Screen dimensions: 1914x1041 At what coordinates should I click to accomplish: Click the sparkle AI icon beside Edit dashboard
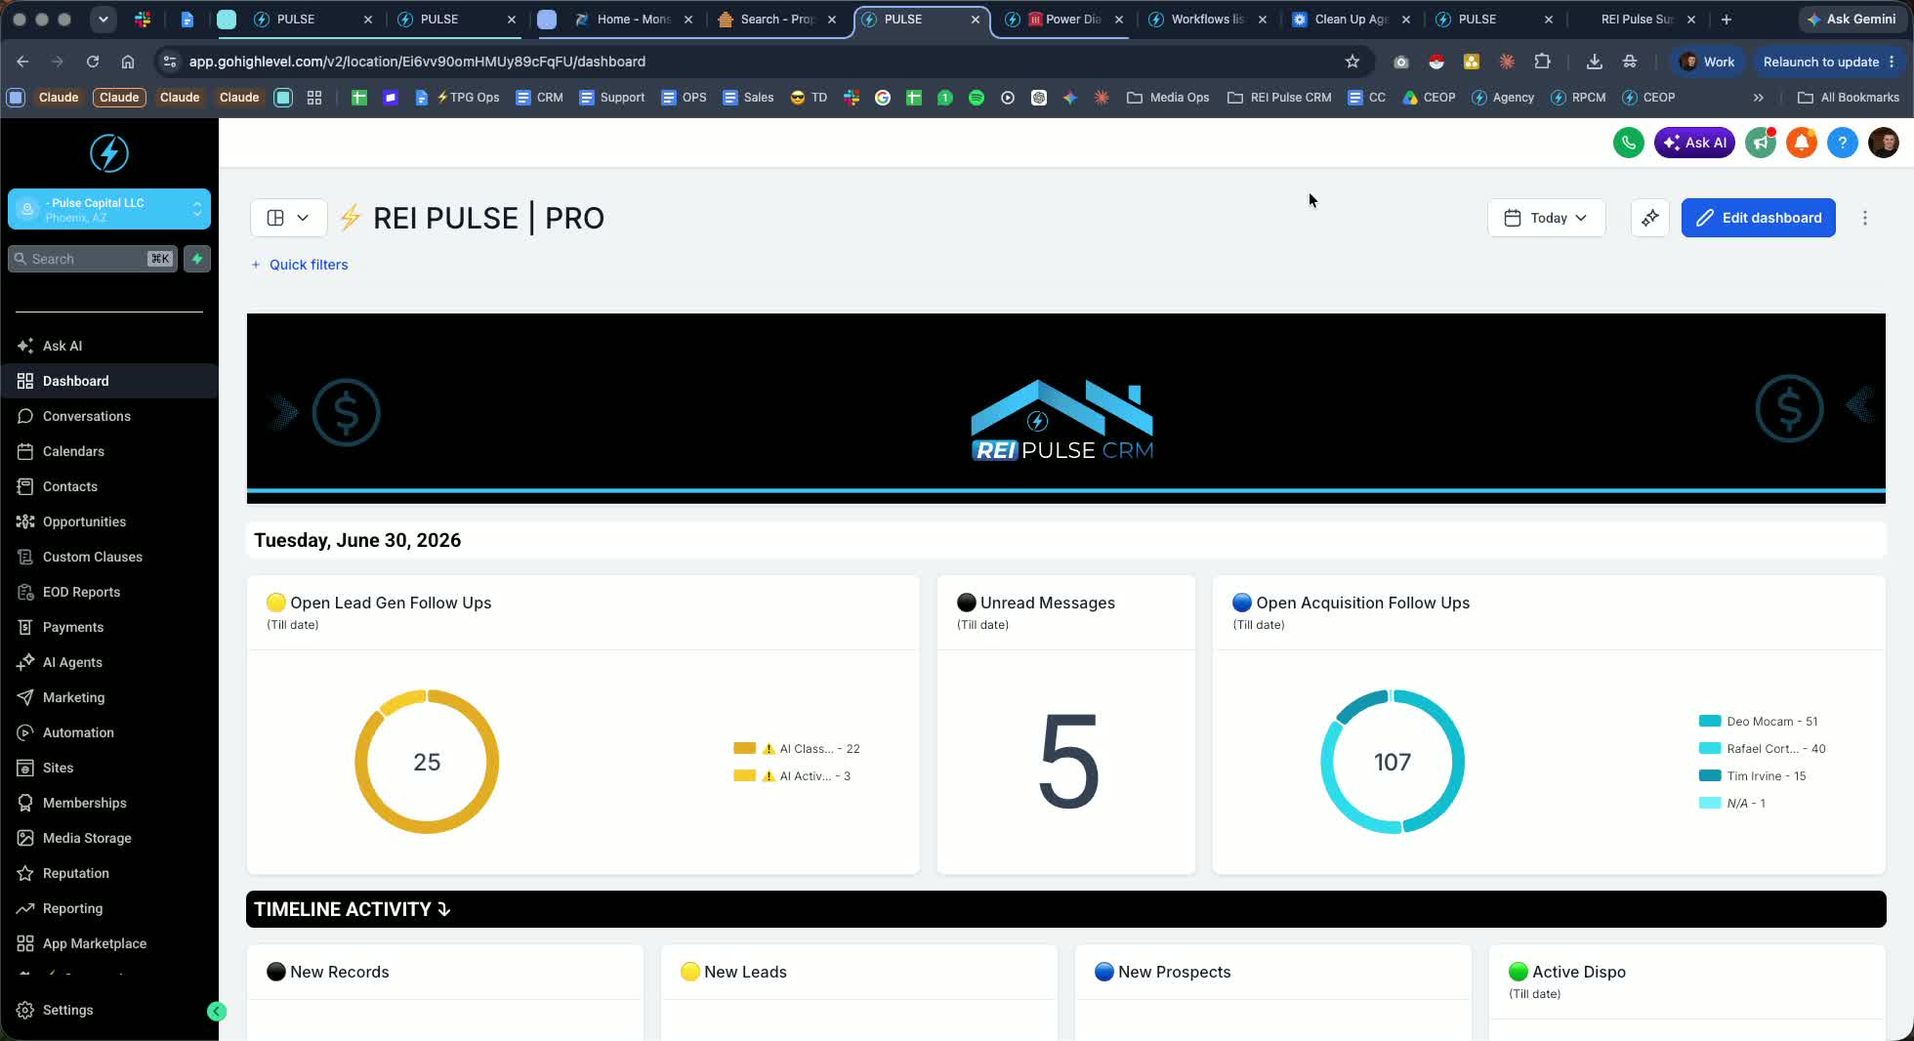click(x=1649, y=218)
